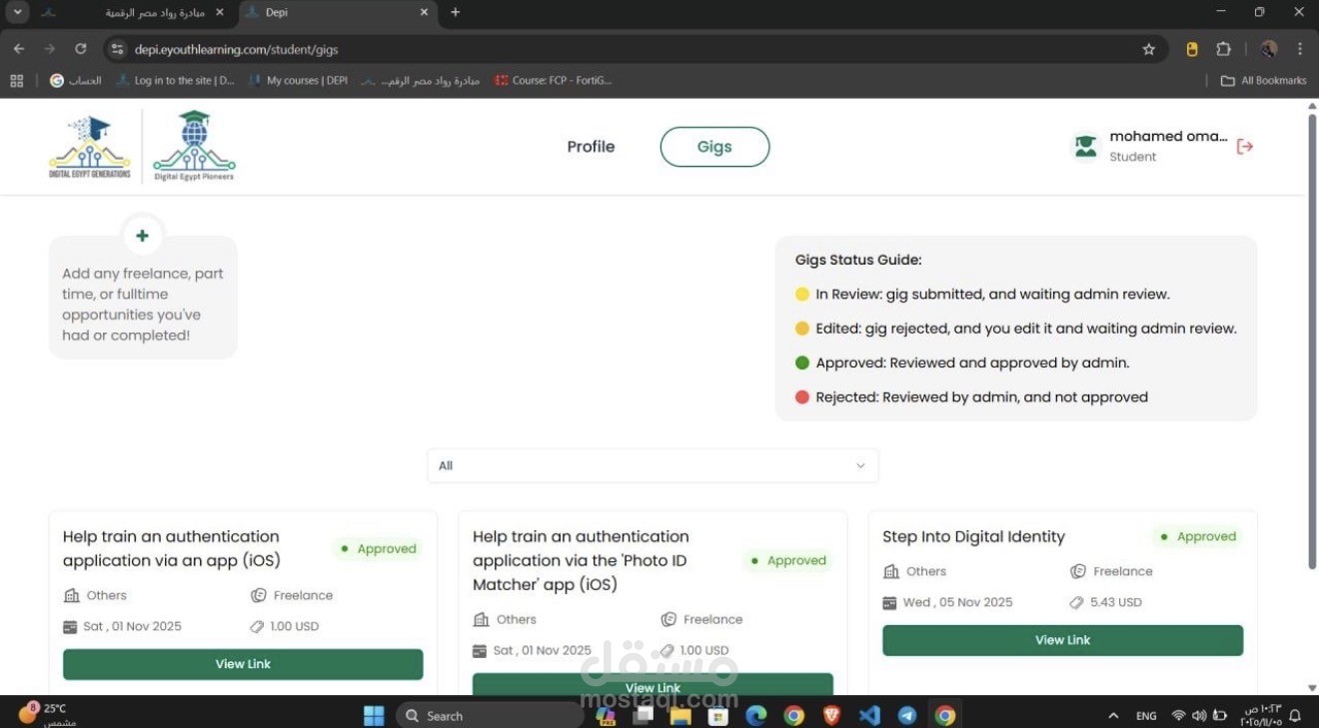The image size is (1319, 728).
Task: Click the address bar URL
Action: point(236,49)
